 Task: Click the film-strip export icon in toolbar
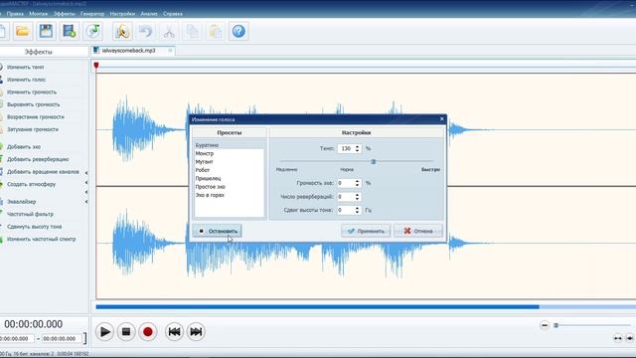point(70,31)
